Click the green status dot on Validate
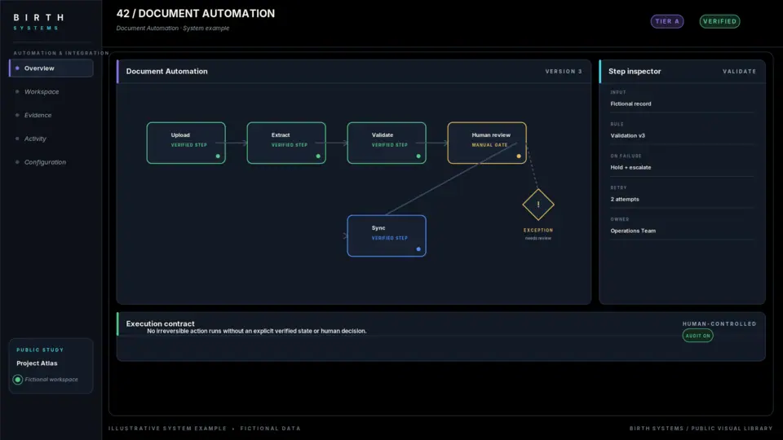Viewport: 783px width, 440px height. click(x=418, y=156)
